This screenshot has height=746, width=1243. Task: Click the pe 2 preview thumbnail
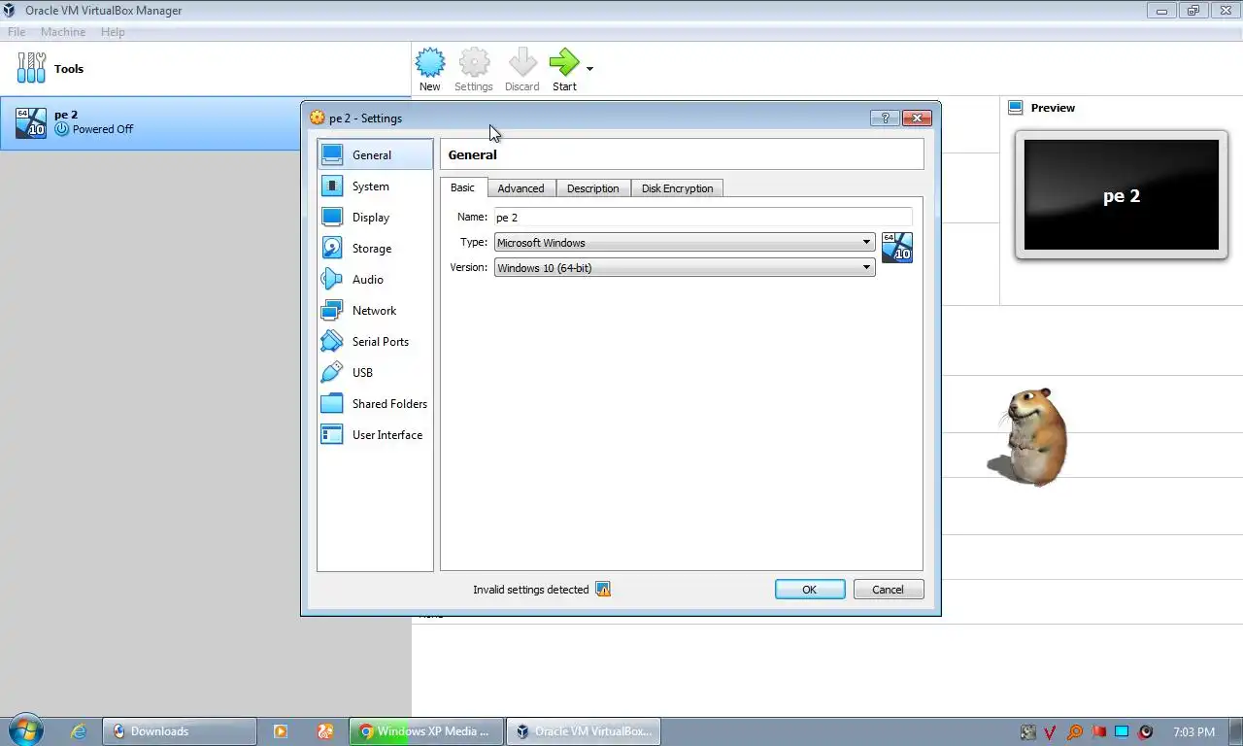point(1122,195)
